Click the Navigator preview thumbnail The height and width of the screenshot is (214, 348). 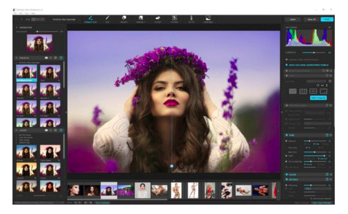39,42
